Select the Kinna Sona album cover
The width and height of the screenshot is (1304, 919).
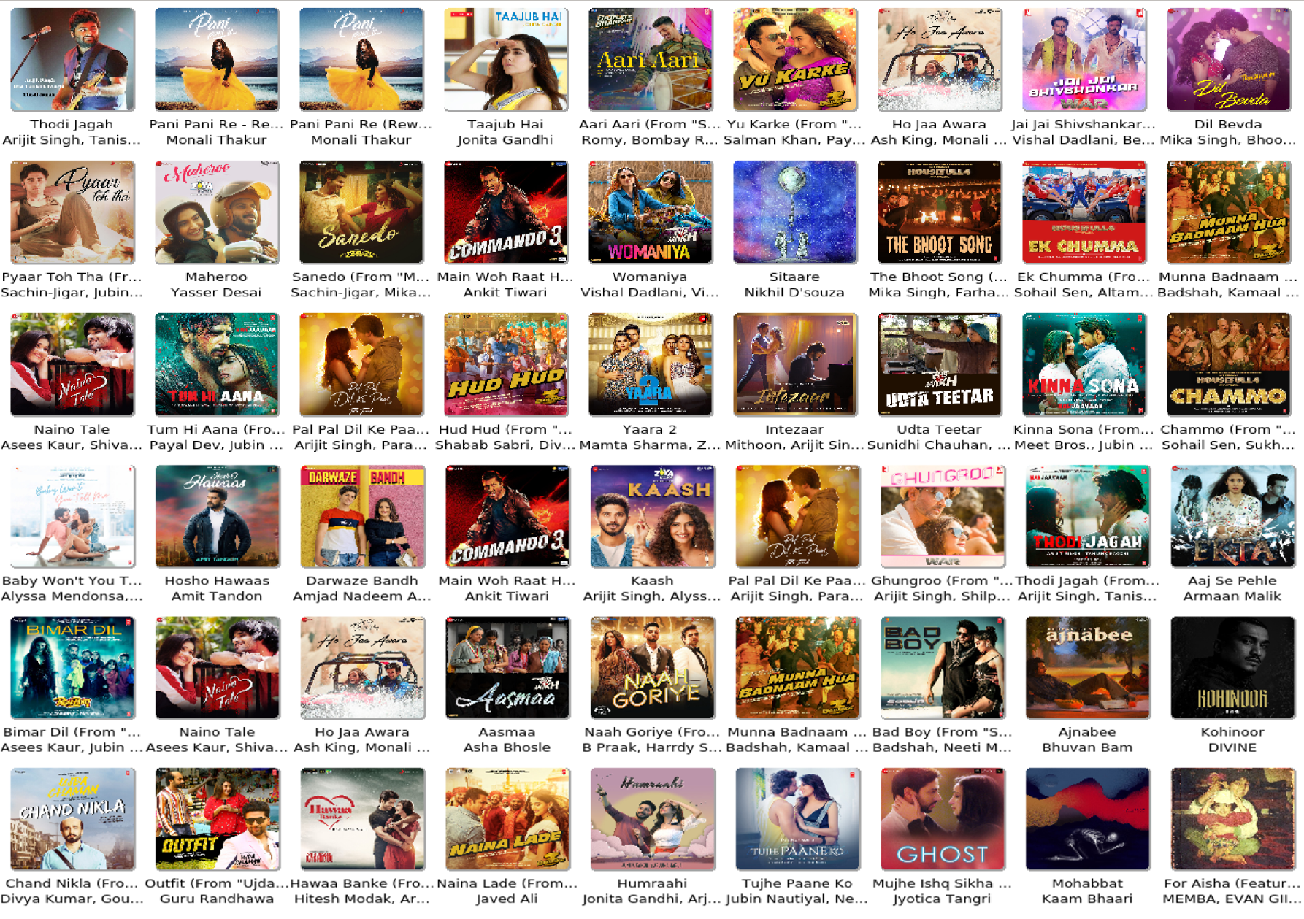[x=1084, y=365]
